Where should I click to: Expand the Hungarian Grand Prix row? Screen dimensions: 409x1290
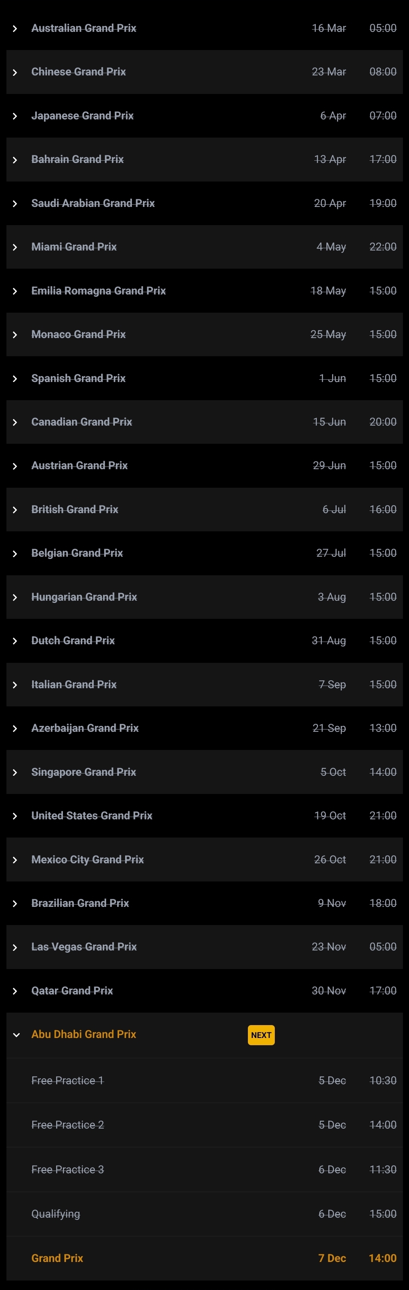15,597
